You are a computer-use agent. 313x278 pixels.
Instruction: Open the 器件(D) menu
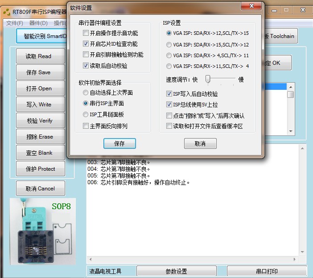38,23
